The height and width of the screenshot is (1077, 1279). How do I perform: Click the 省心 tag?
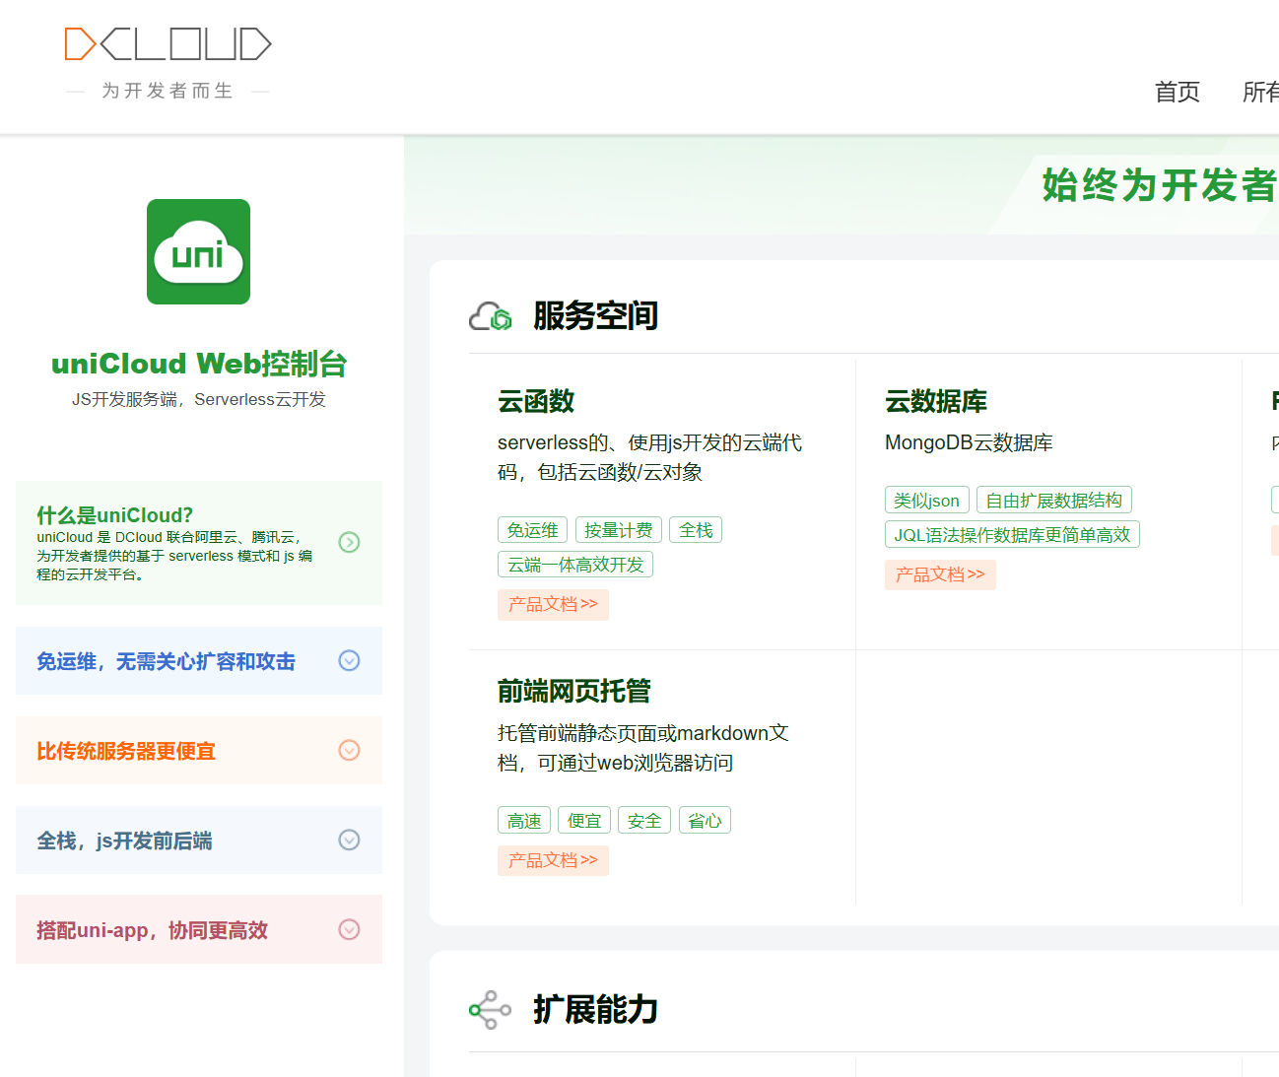point(705,821)
